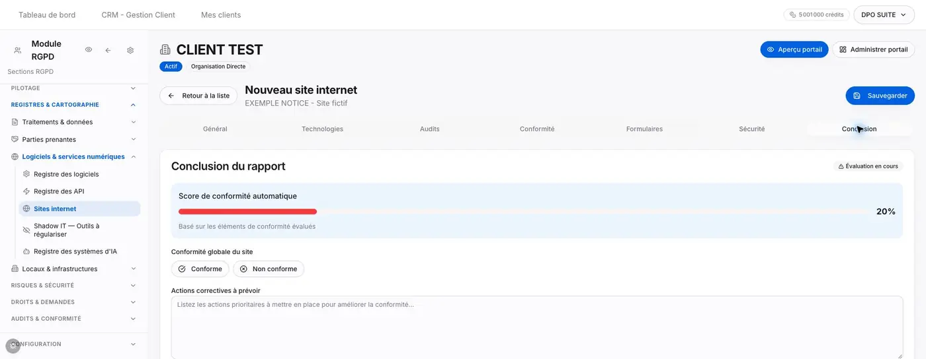Screen dimensions: 926x359
Task: Click the Registre des logiciels gear icon
Action: tap(26, 174)
